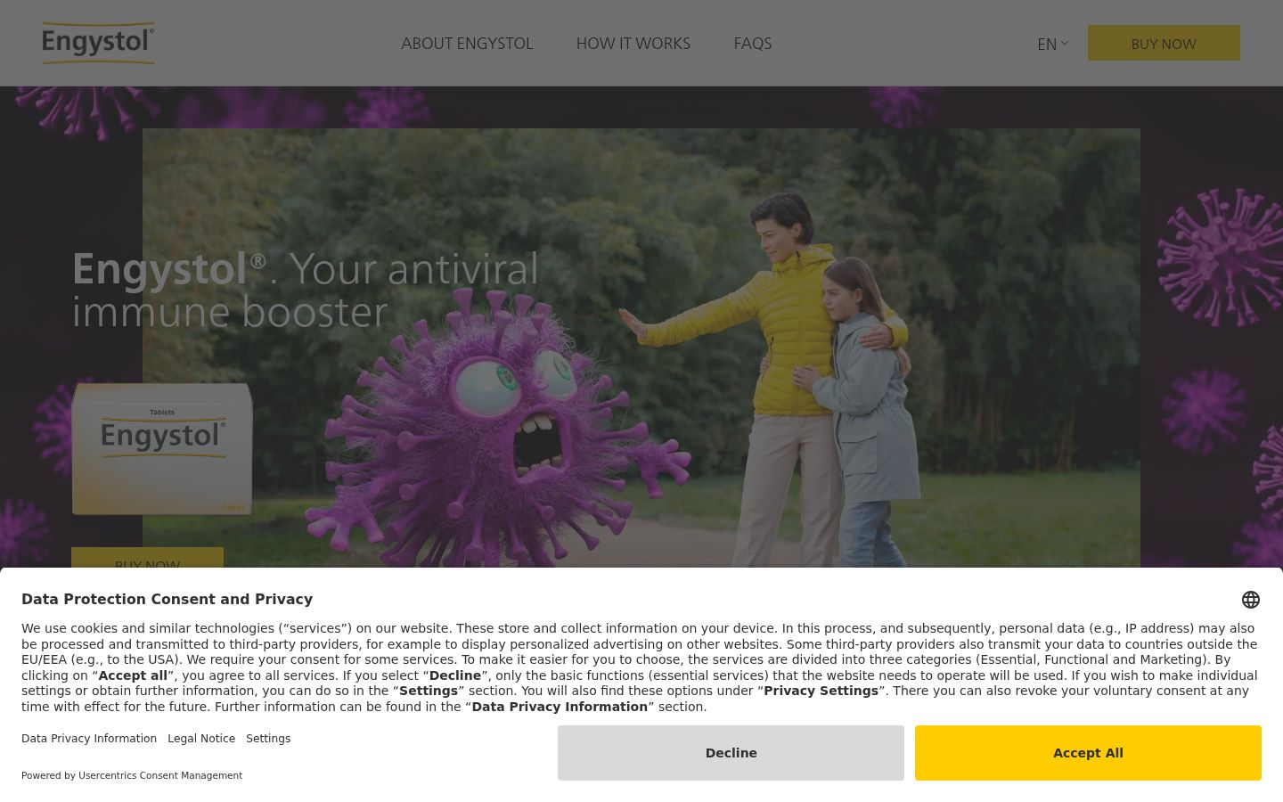Click the Decline button
This screenshot has height=802, width=1283.
tap(731, 753)
